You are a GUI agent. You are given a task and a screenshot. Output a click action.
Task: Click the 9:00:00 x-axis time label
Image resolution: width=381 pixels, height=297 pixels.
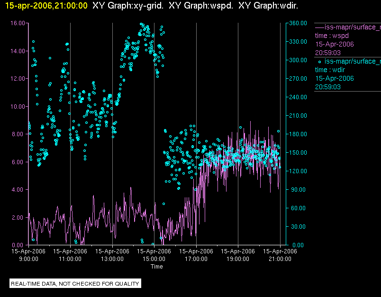point(28,259)
